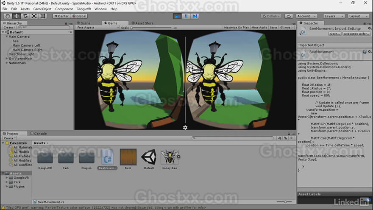This screenshot has height=210, width=373.
Task: Click the Play button
Action: tap(177, 16)
